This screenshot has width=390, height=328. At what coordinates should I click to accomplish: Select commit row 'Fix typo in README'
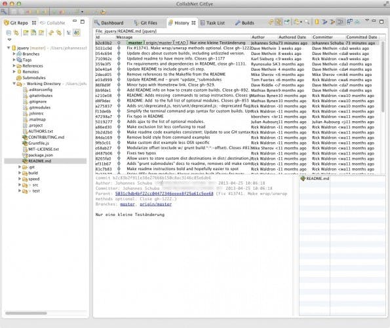pos(237,117)
